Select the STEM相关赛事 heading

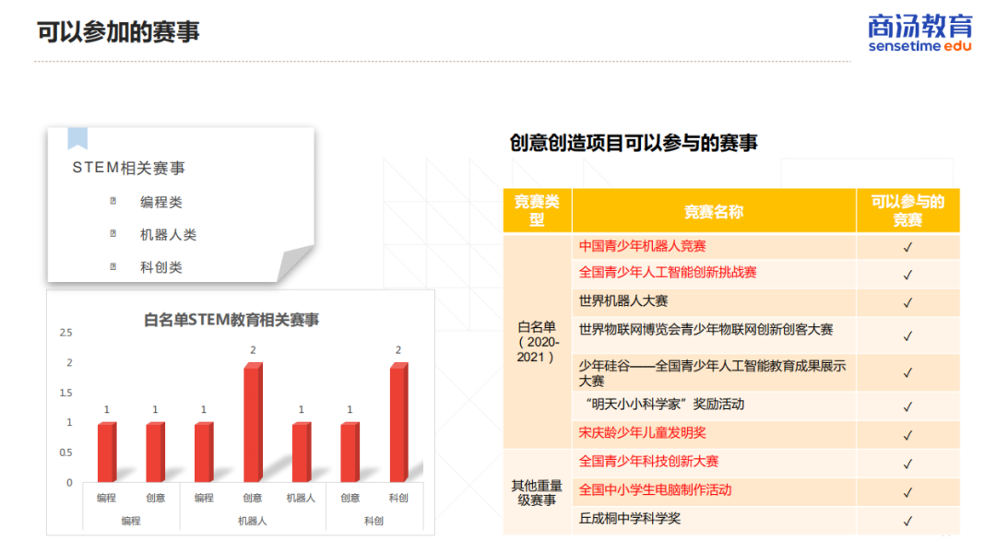click(x=128, y=168)
